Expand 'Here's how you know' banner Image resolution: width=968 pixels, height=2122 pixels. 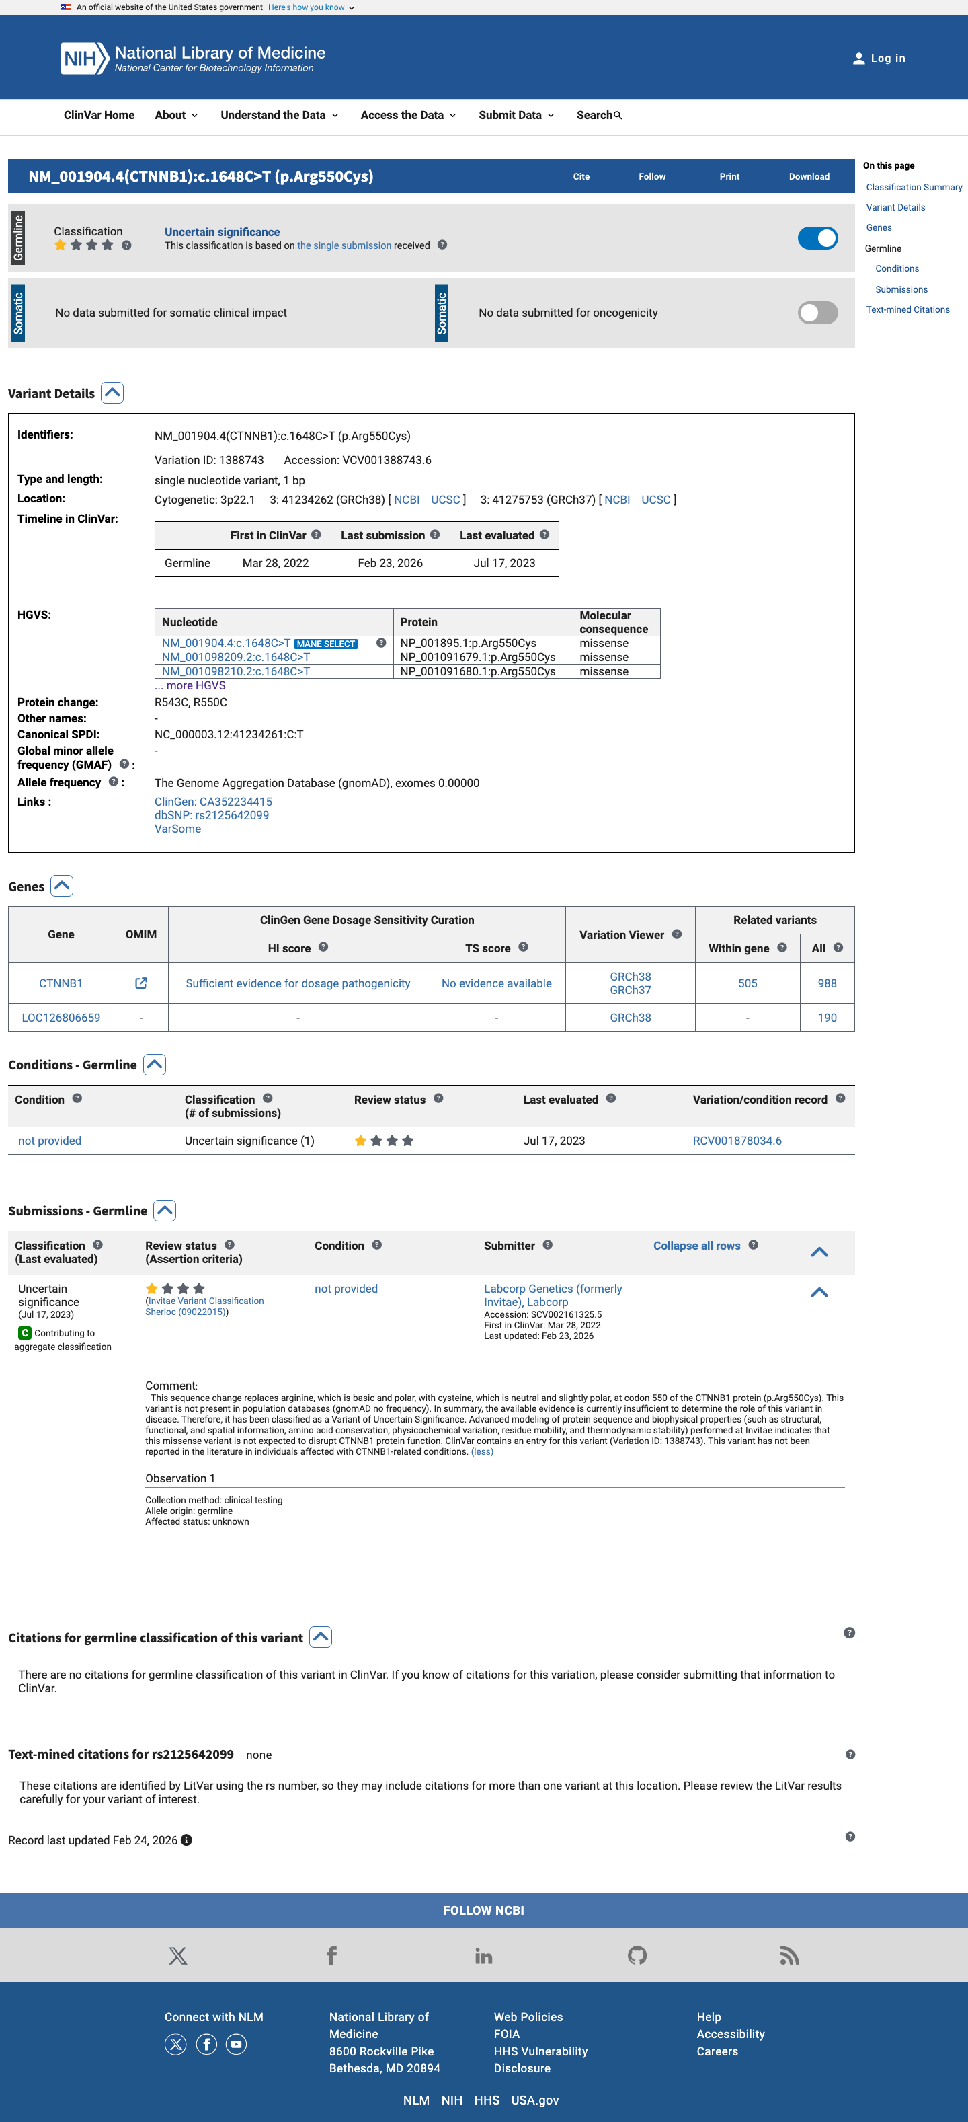point(311,7)
